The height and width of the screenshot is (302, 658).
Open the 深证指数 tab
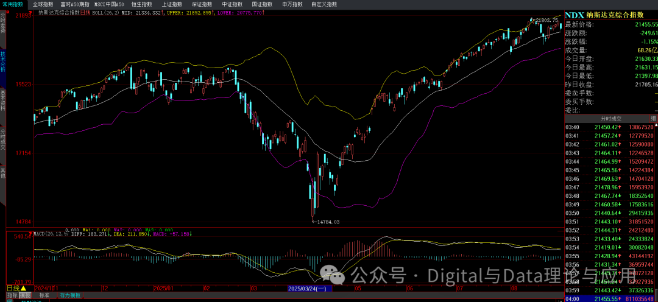tap(202, 4)
